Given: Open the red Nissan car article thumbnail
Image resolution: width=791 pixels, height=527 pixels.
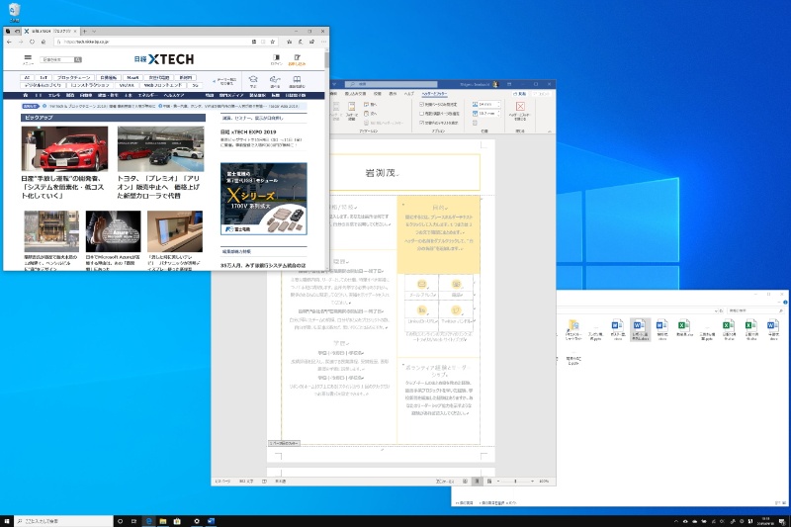Looking at the screenshot, I should [x=64, y=148].
